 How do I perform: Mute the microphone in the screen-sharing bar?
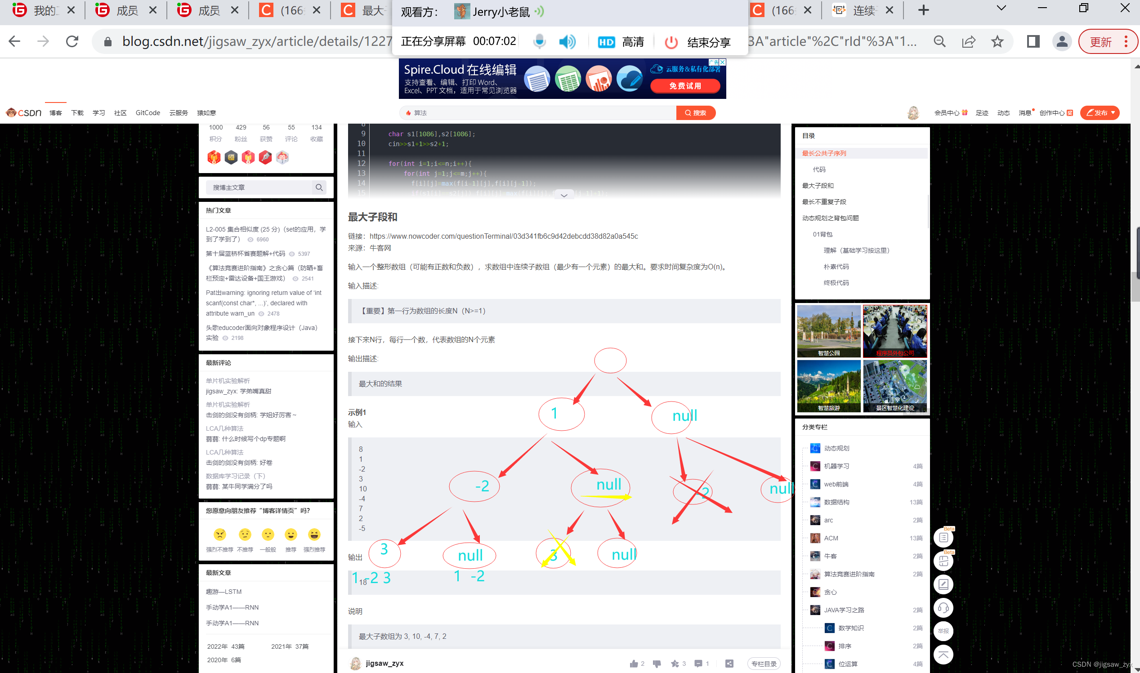539,41
